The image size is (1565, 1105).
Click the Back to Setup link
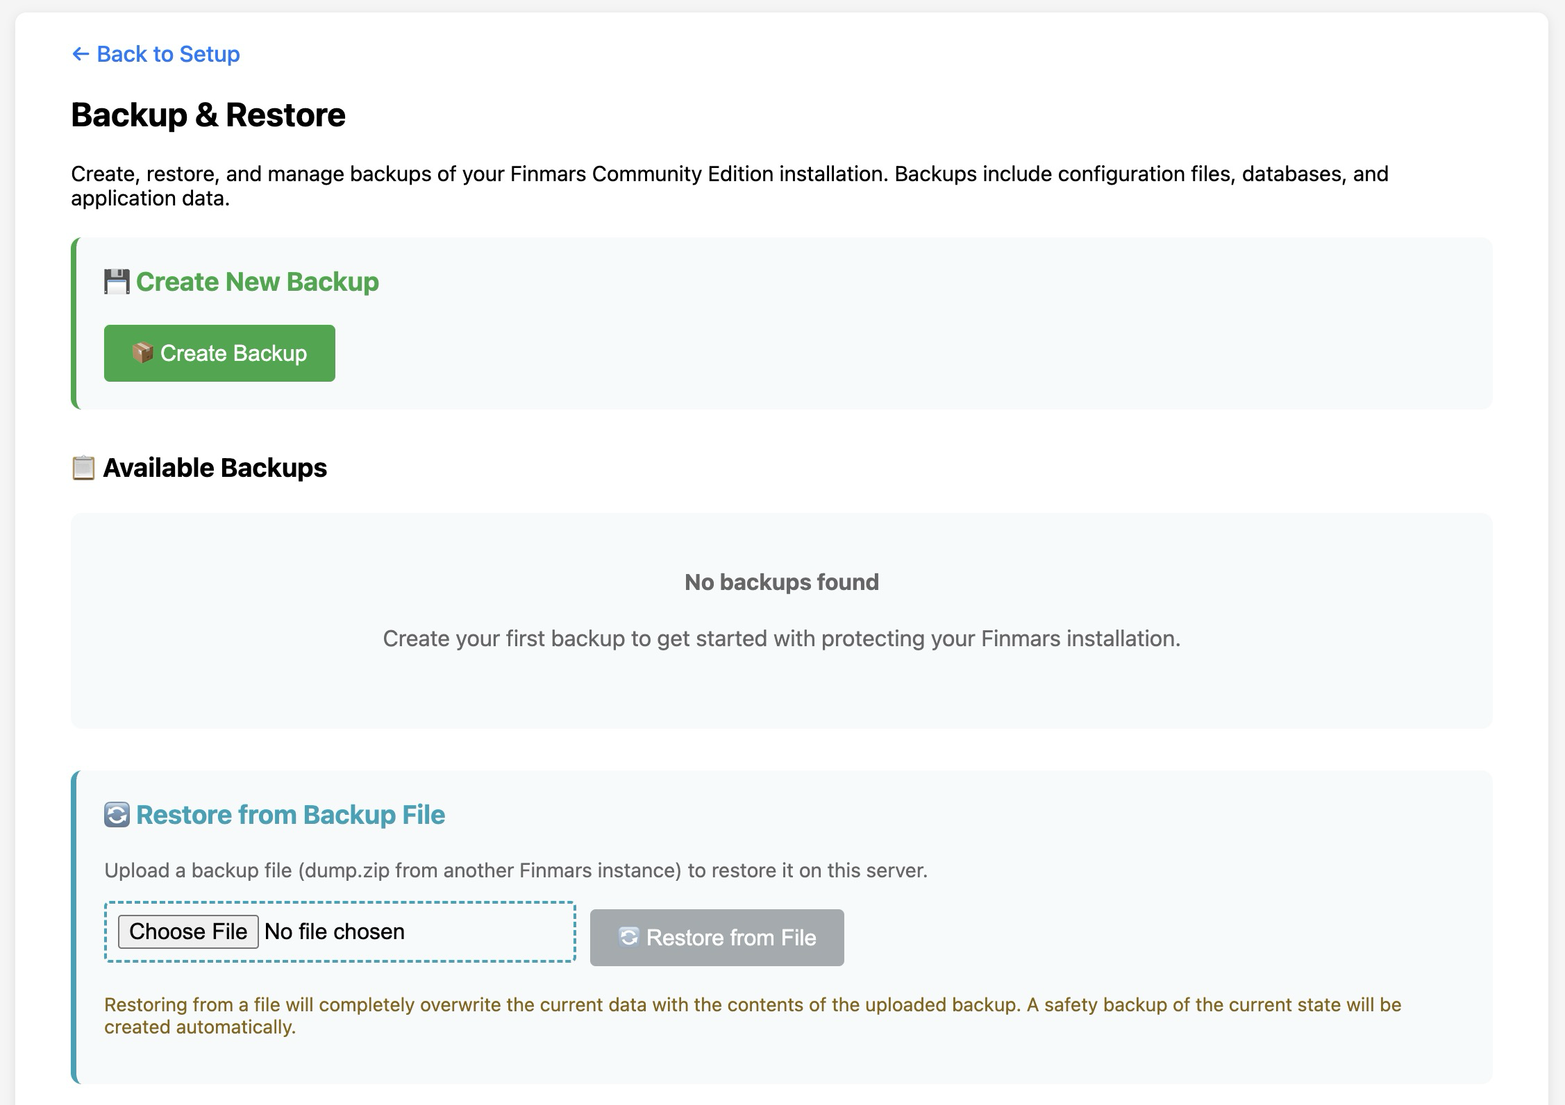pos(167,54)
